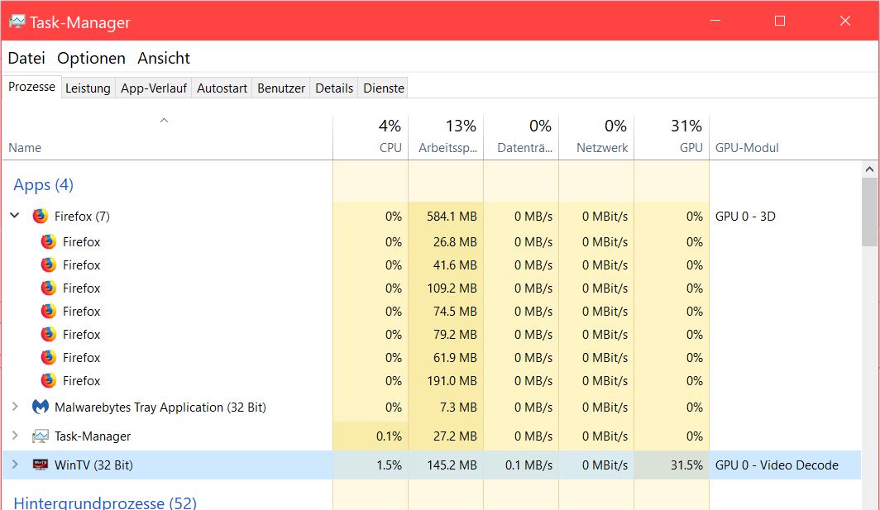This screenshot has height=510, width=880.
Task: Switch to the Leistung tab
Action: (88, 88)
